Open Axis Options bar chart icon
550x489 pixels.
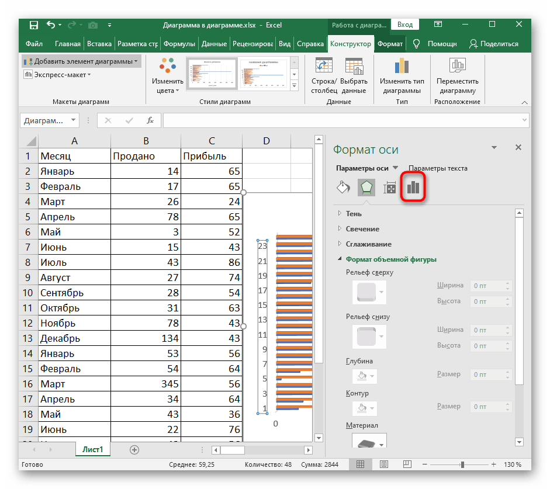[x=413, y=187]
